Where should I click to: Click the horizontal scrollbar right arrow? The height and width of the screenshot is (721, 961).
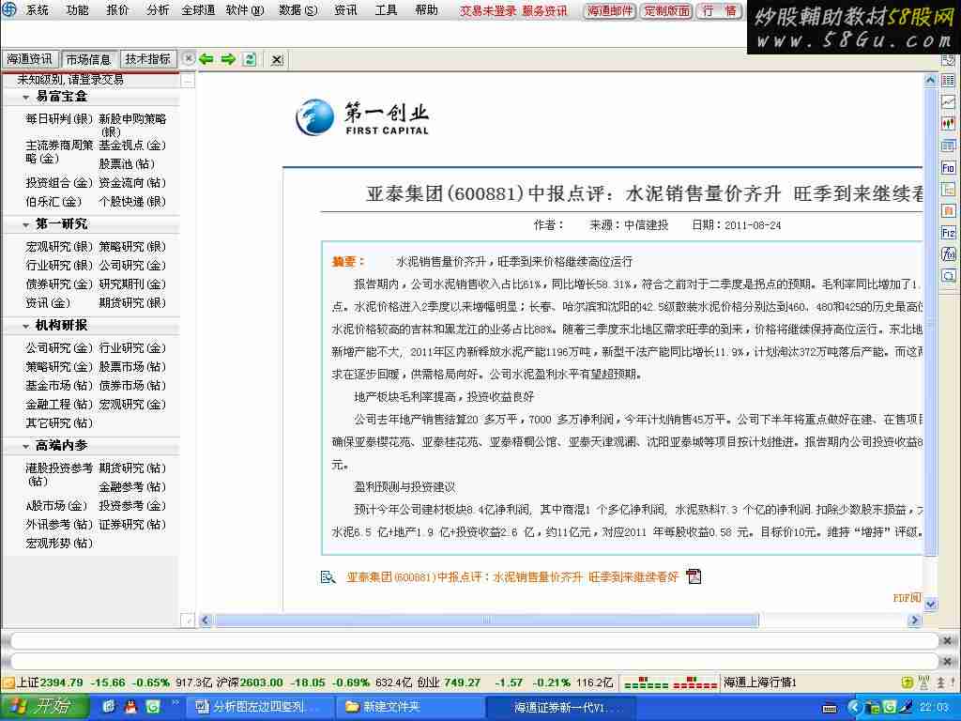(x=914, y=620)
